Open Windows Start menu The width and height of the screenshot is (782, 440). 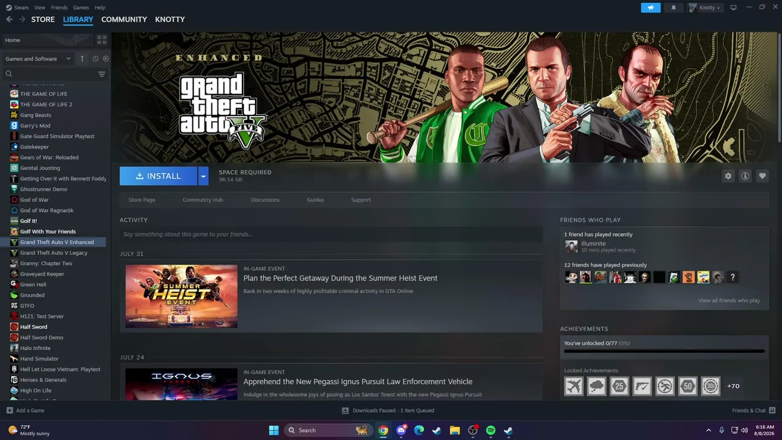pos(274,430)
